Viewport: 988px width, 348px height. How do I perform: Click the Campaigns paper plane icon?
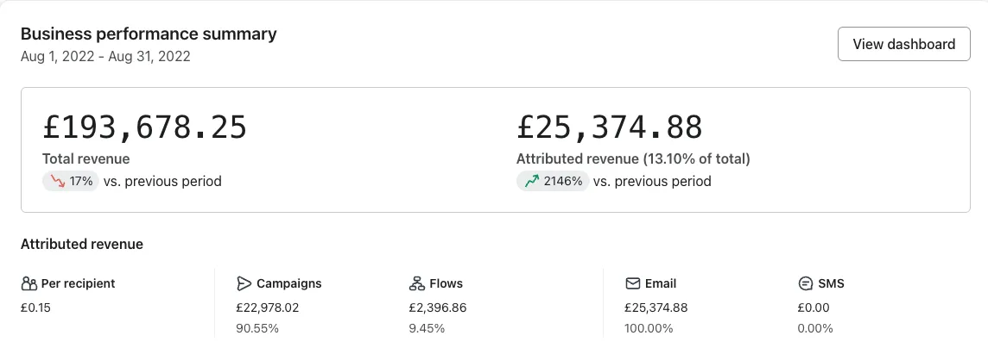244,284
